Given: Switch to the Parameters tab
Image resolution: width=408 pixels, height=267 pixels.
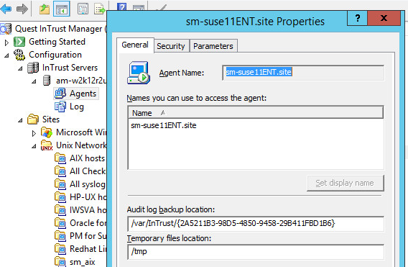Looking at the screenshot, I should click(x=213, y=46).
